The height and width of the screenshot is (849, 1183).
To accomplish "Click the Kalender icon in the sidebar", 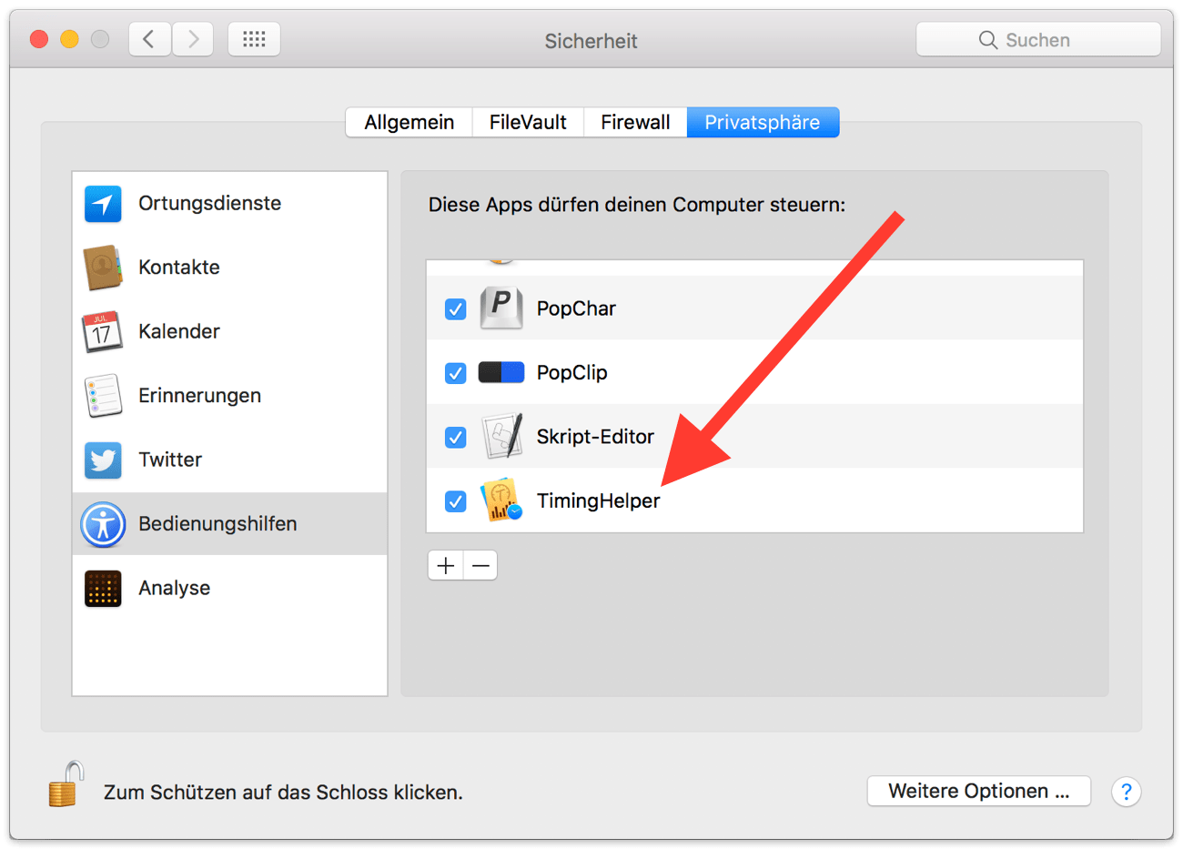I will 102,332.
